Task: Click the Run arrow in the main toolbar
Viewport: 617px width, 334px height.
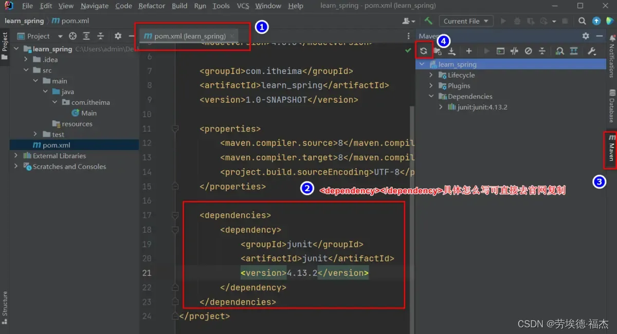Action: point(503,21)
